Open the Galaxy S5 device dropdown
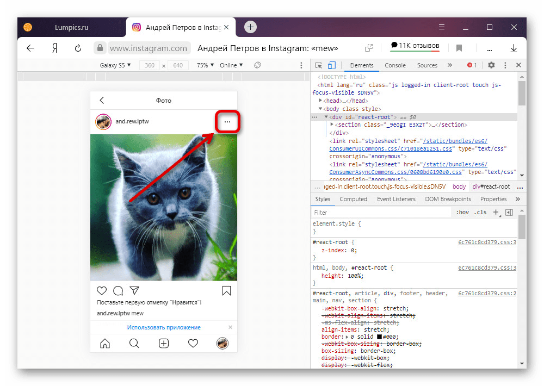 coord(115,65)
